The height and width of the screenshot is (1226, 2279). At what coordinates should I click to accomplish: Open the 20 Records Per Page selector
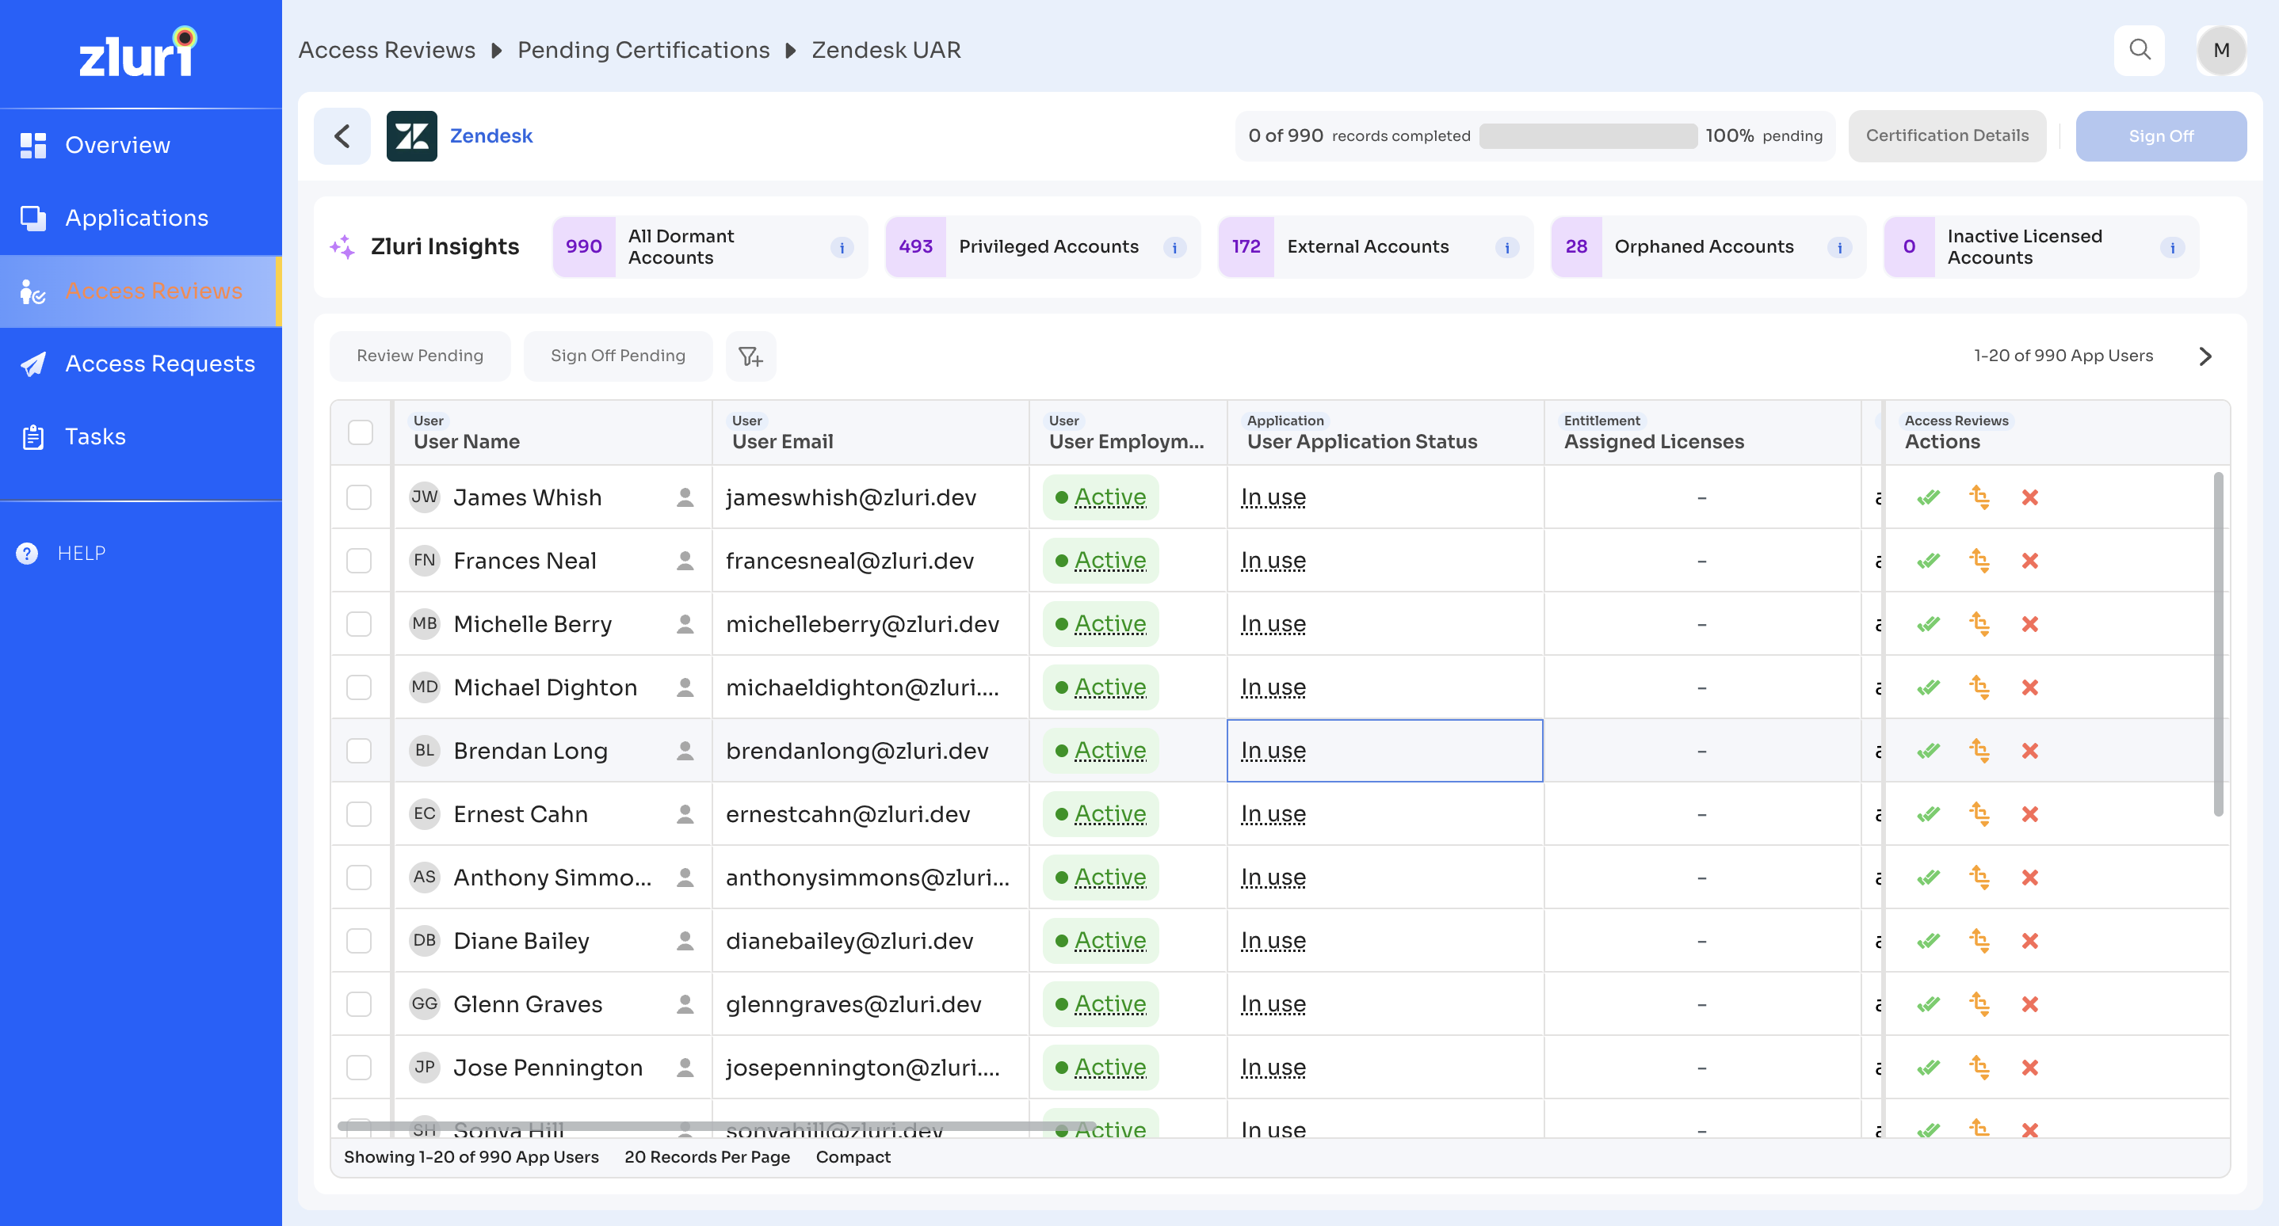[x=707, y=1157]
